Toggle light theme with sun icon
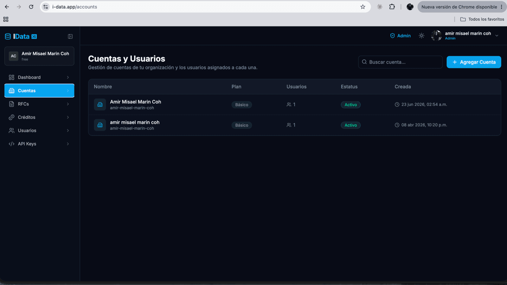This screenshot has width=507, height=285. click(x=421, y=36)
